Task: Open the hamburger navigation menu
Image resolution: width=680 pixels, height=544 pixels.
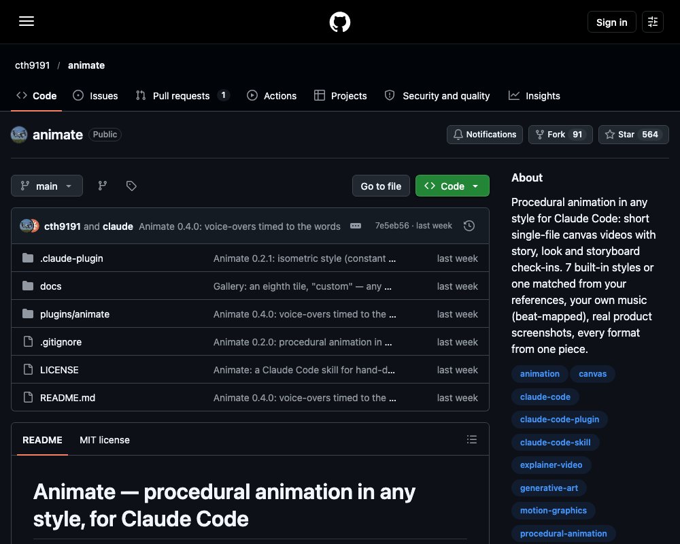Action: 27,21
